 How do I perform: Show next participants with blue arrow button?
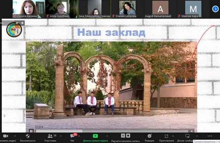pos(215,9)
